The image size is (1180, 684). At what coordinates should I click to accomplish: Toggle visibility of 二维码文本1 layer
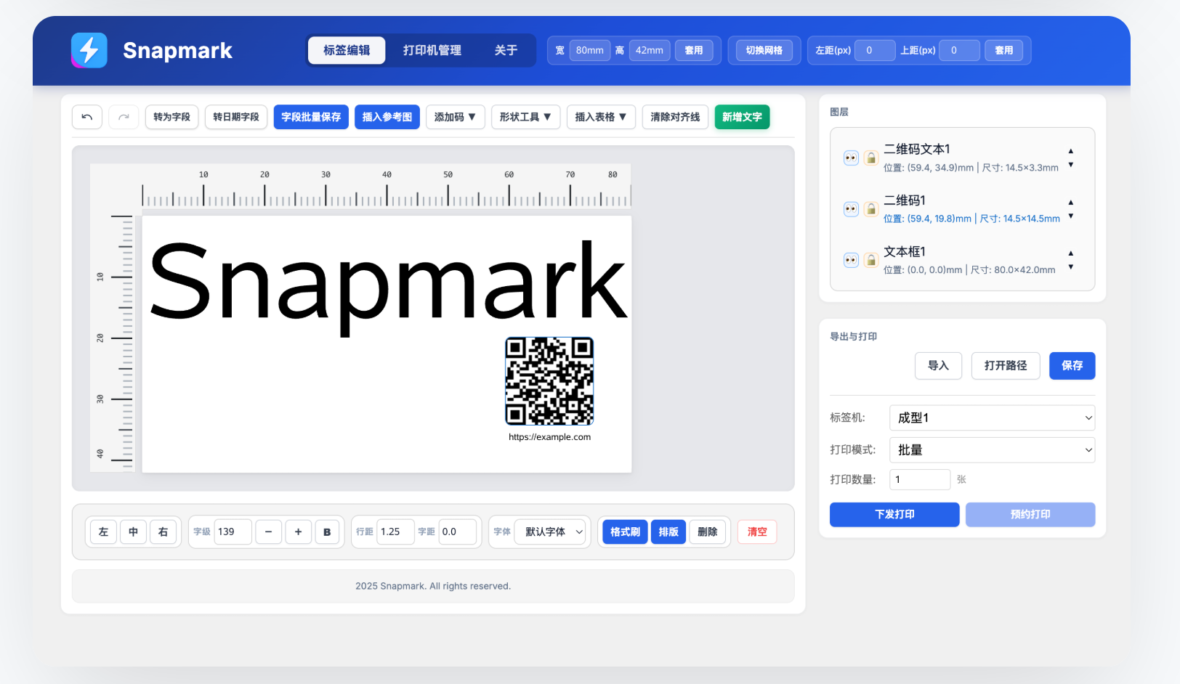(851, 158)
